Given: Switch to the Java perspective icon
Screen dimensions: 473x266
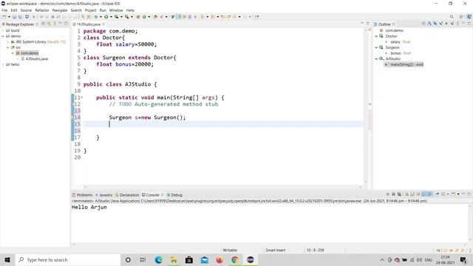Looking at the screenshot, I should [469, 17].
